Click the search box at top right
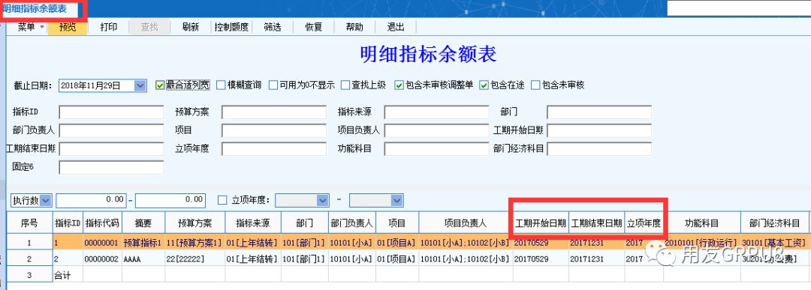The height and width of the screenshot is (290, 811). point(739,8)
